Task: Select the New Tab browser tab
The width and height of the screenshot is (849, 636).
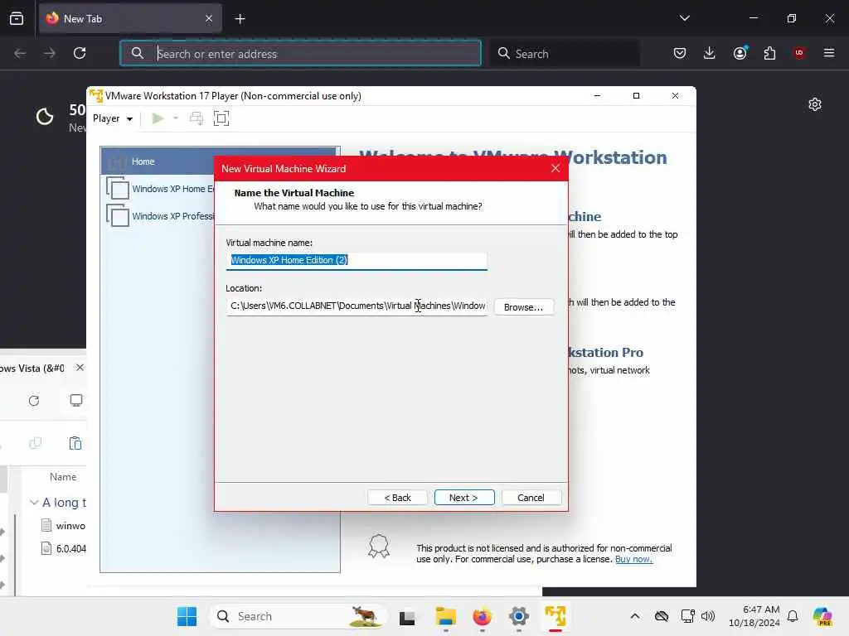Action: pyautogui.click(x=130, y=18)
